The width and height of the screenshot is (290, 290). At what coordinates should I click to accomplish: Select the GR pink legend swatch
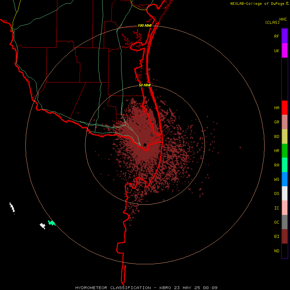pyautogui.click(x=285, y=122)
